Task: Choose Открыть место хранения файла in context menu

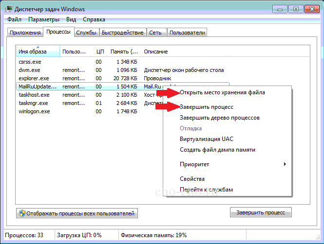Action: pos(222,92)
